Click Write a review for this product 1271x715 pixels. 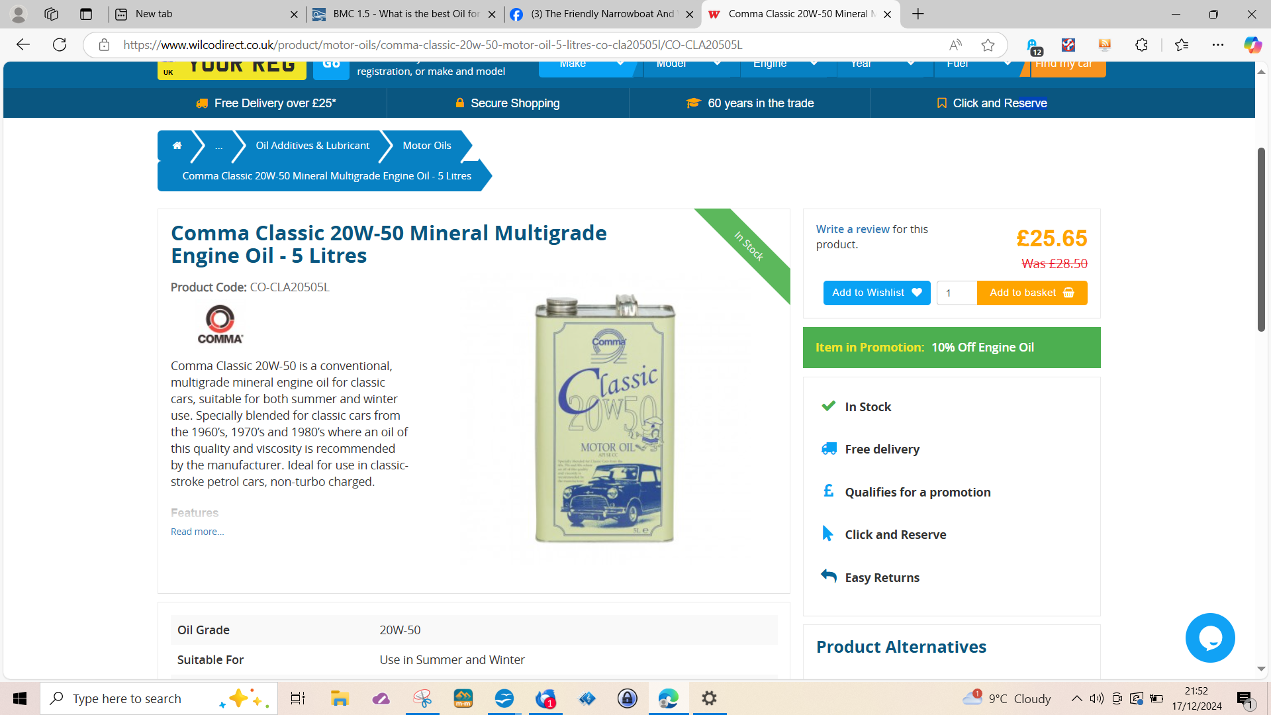[851, 228]
